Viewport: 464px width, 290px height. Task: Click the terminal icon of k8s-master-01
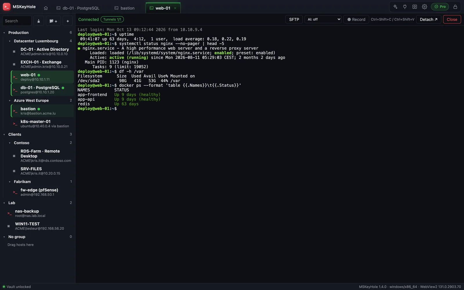(x=15, y=124)
